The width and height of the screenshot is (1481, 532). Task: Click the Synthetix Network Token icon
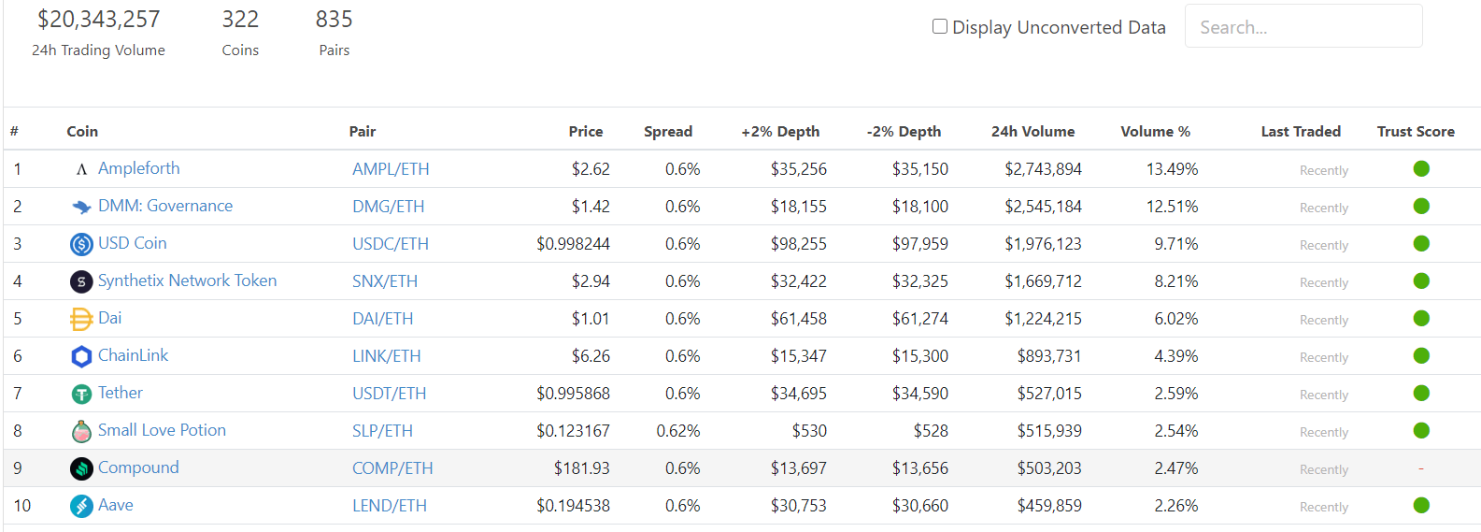pyautogui.click(x=81, y=281)
